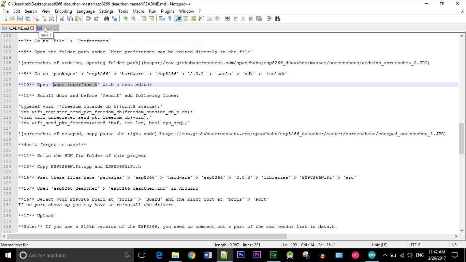Image resolution: width=466 pixels, height=262 pixels.
Task: Open Find dialog using the binoculars icon
Action: (106, 18)
